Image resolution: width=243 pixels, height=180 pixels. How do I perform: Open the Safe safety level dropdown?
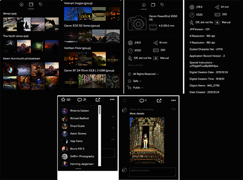click(x=137, y=81)
